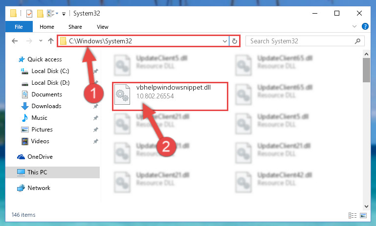Click in the Search System32 field
Image resolution: width=376 pixels, height=226 pixels.
coord(301,41)
